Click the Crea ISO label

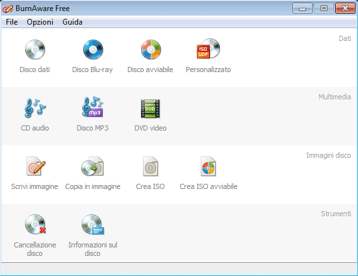[150, 186]
